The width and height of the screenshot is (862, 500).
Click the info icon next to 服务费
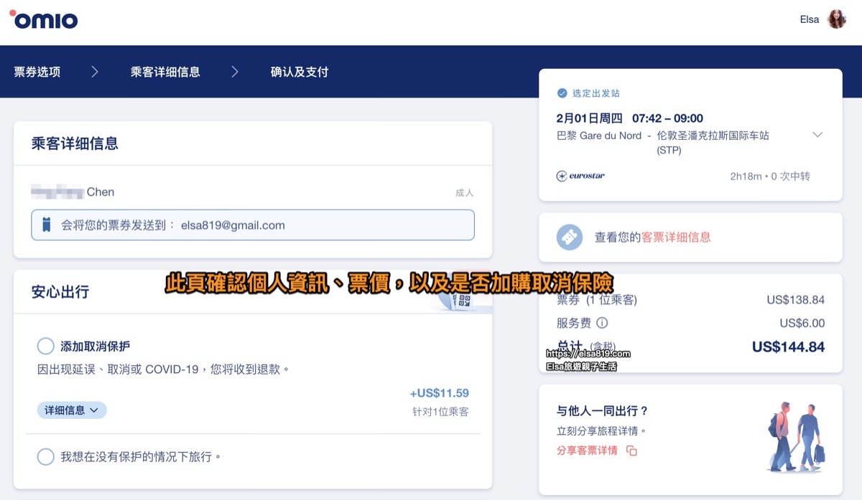[601, 324]
